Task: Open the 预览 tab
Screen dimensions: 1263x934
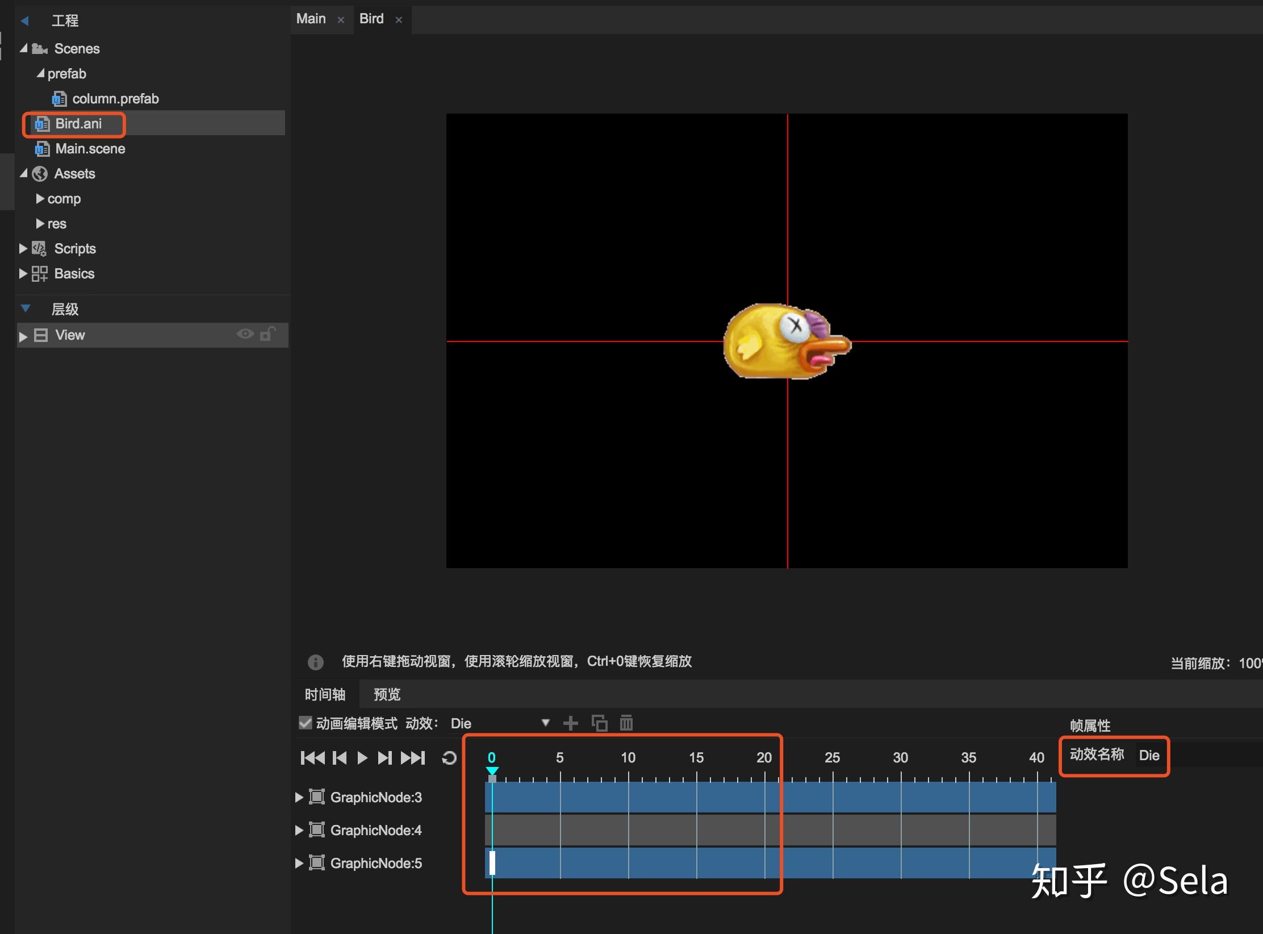Action: [387, 694]
